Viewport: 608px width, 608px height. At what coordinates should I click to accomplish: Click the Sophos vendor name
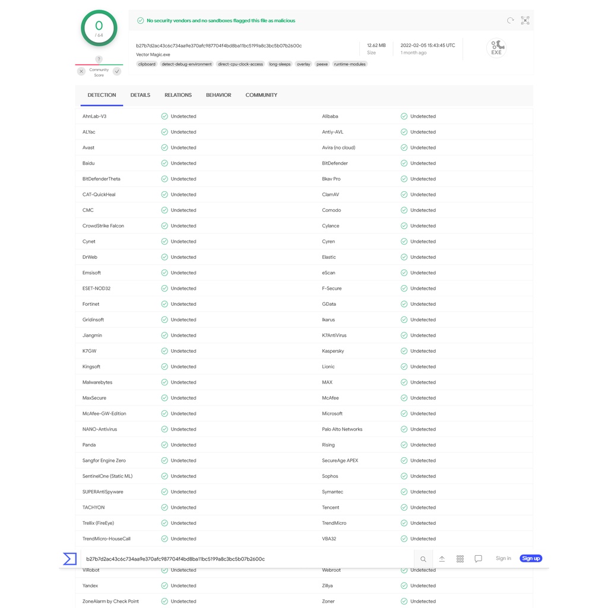(x=330, y=476)
